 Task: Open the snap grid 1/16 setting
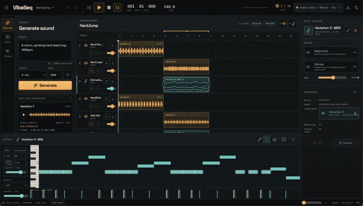point(283,7)
